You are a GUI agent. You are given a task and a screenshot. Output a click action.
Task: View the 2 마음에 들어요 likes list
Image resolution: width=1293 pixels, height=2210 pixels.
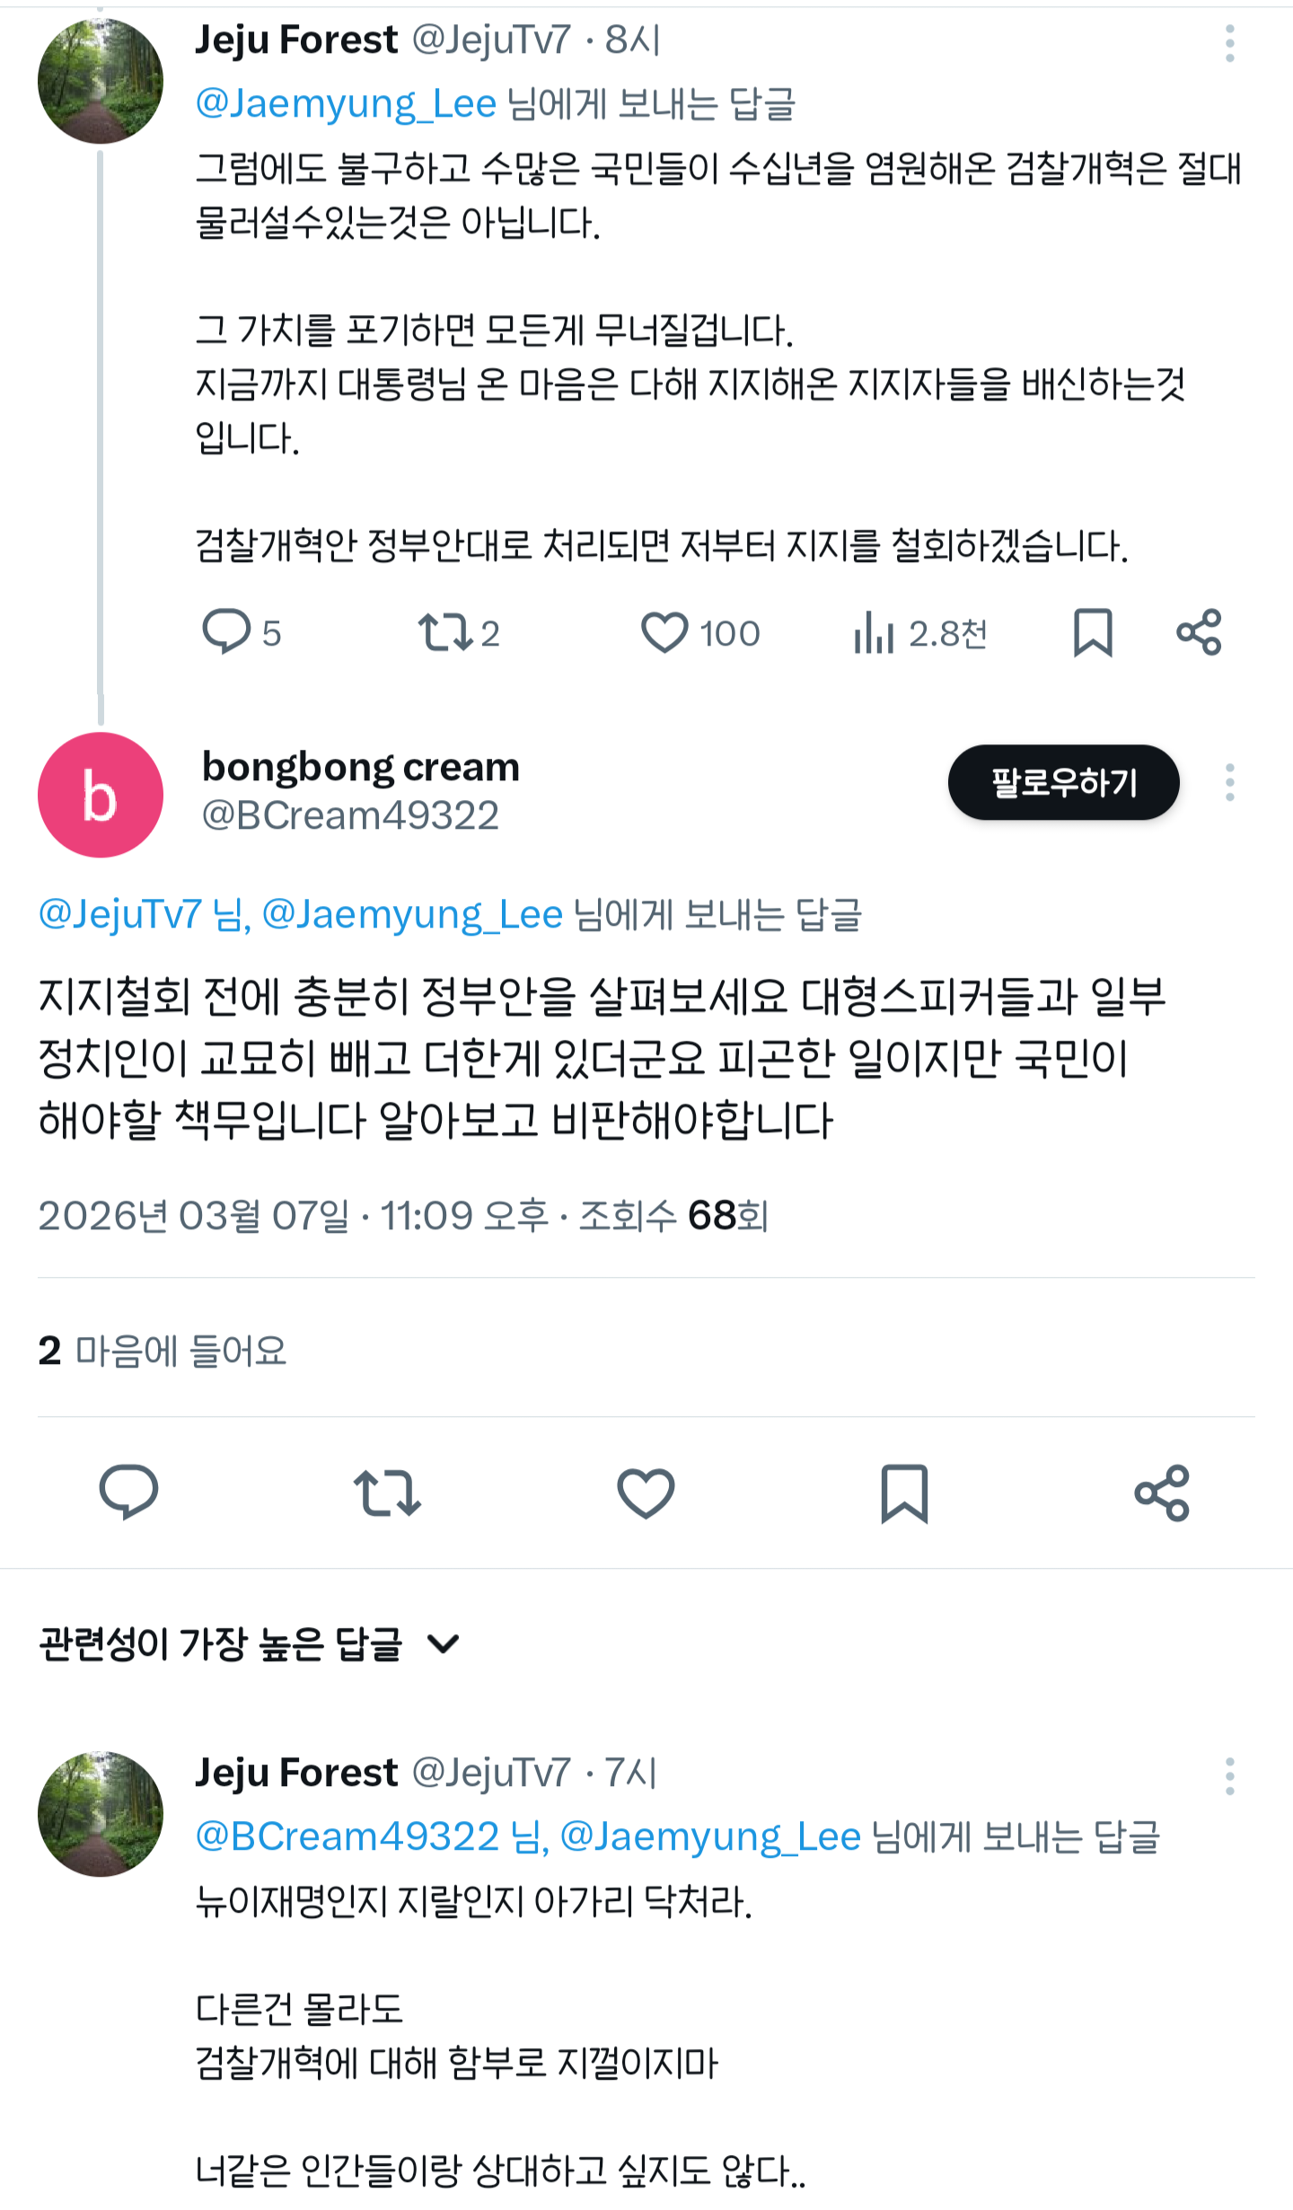163,1351
